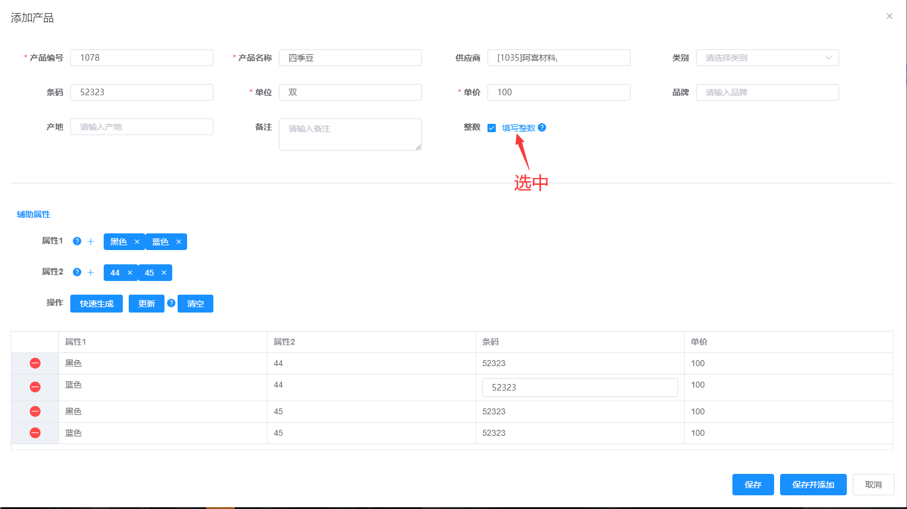Click the 辅助属性 section link
The height and width of the screenshot is (509, 907).
tap(33, 214)
